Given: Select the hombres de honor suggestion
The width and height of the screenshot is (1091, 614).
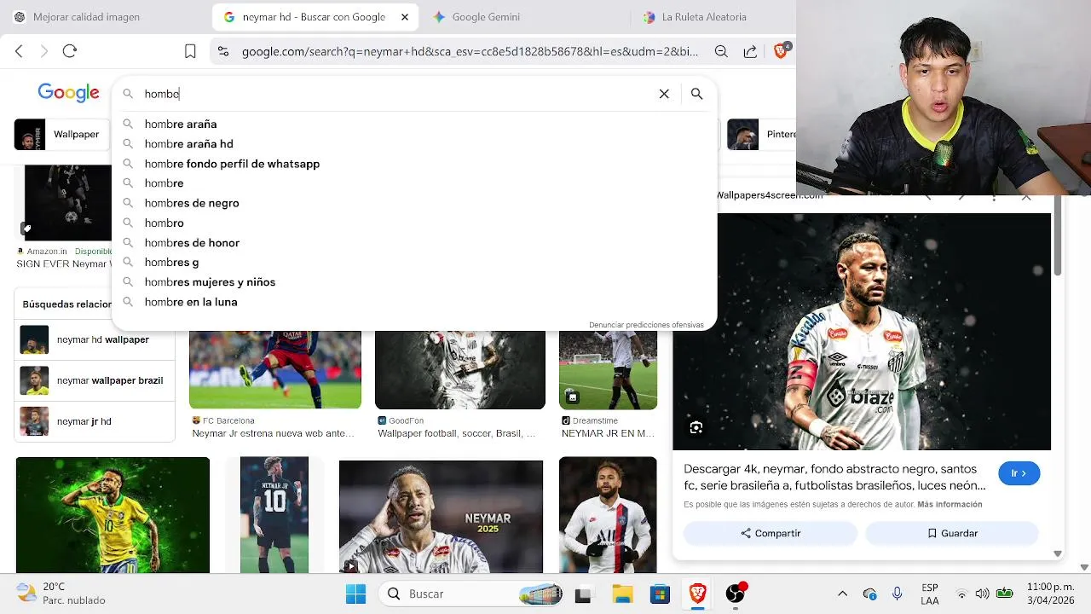Looking at the screenshot, I should click(413, 243).
